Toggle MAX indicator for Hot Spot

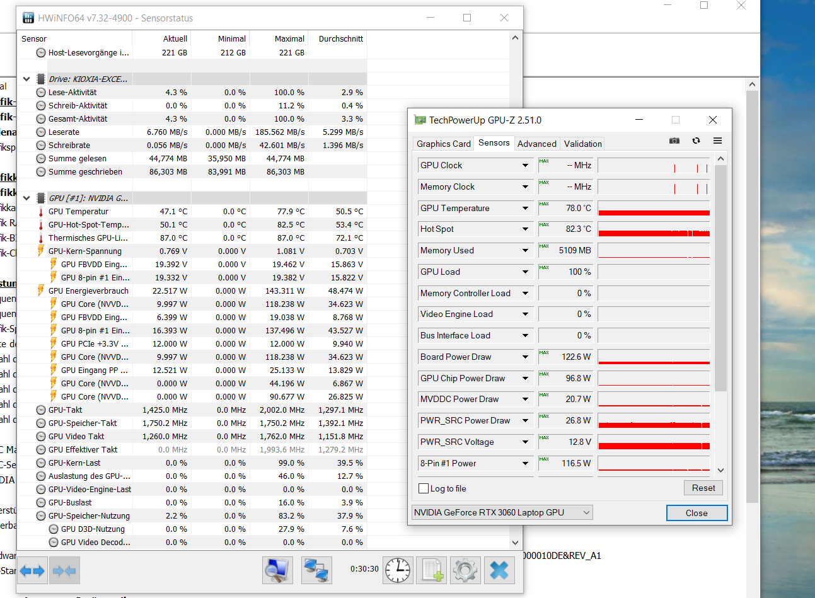pos(544,225)
